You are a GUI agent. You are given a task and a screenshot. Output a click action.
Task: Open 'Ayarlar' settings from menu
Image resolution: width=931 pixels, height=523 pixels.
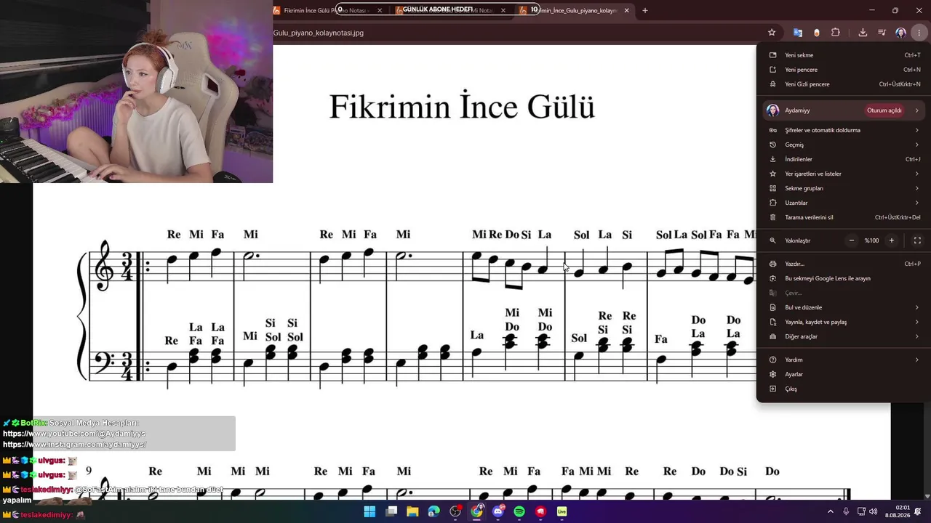(x=844, y=374)
